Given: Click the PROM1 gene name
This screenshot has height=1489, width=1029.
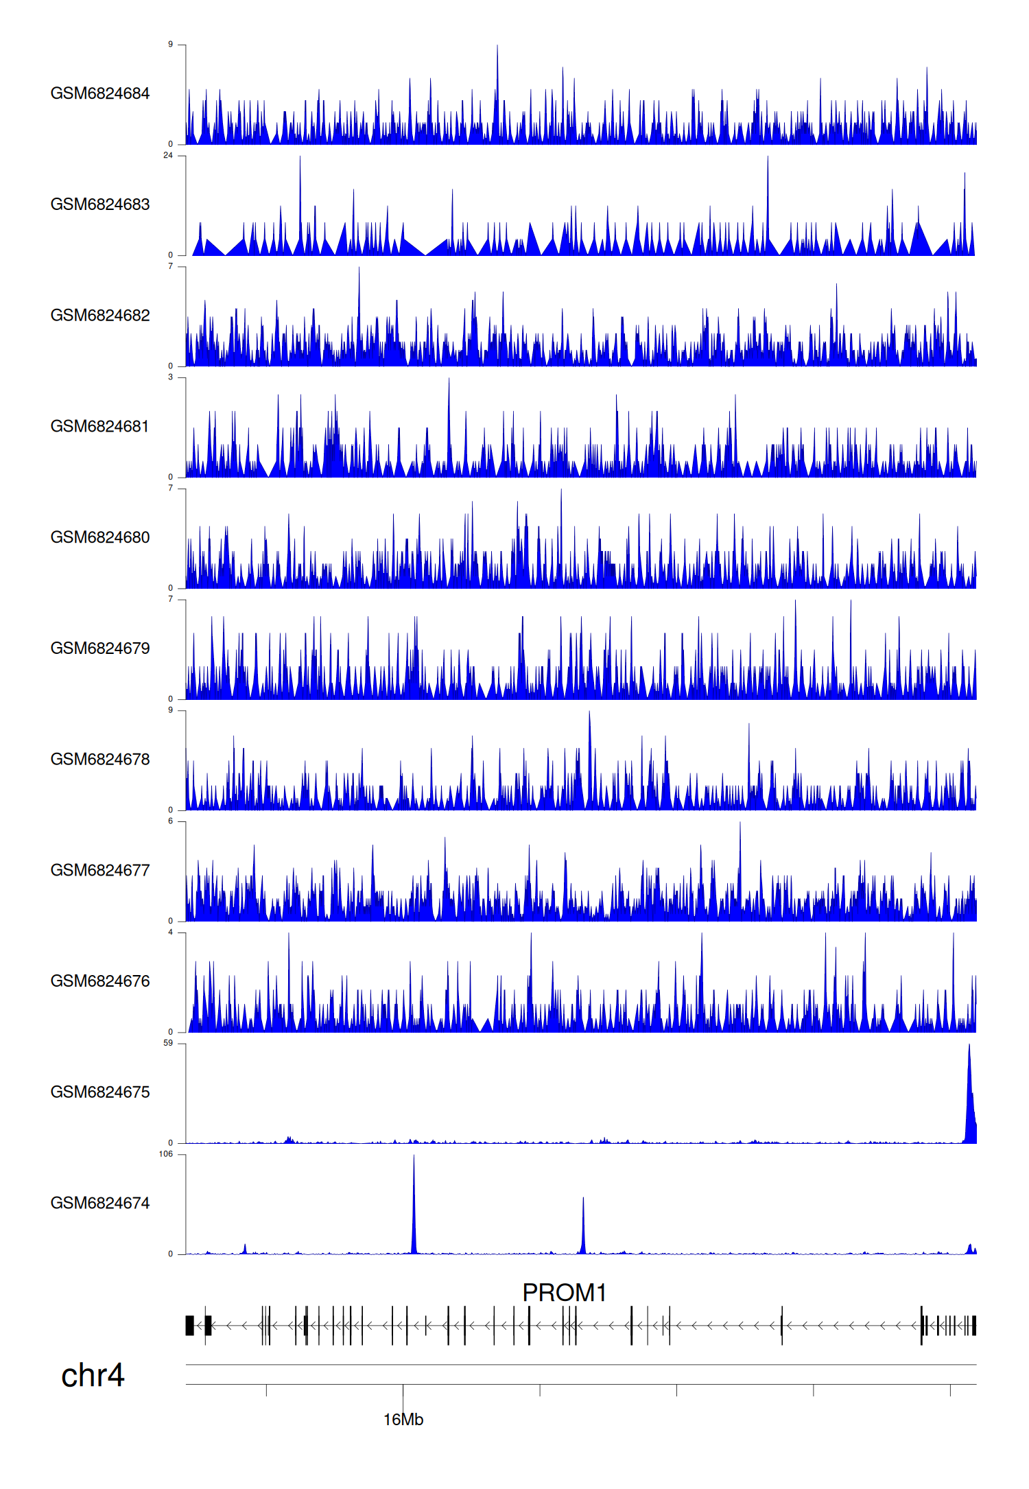Looking at the screenshot, I should (564, 1293).
